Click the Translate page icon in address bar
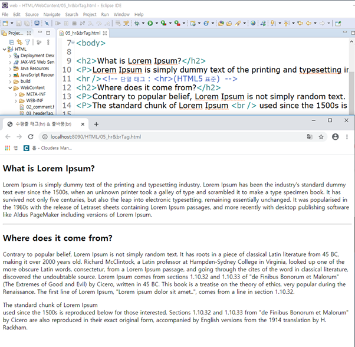 coord(310,137)
